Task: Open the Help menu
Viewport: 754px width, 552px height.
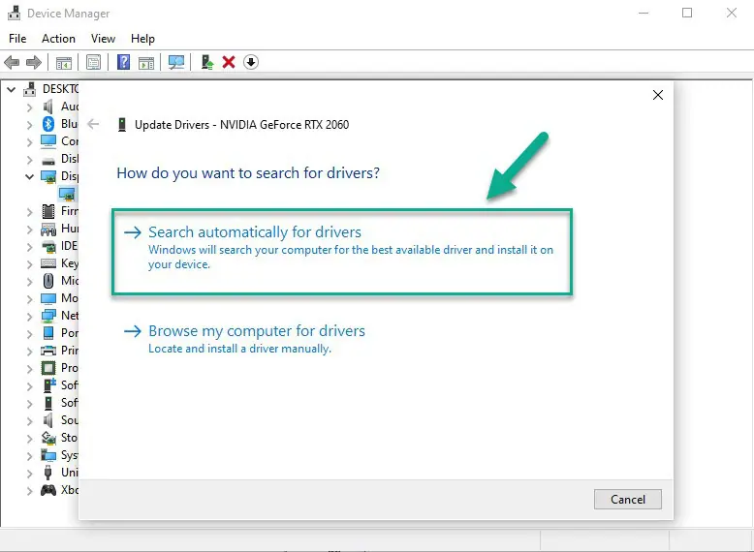Action: 142,39
